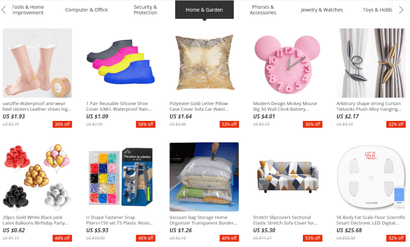The height and width of the screenshot is (247, 410).
Task: Open the Stretch Slipcovers Sectional title link
Action: click(x=285, y=220)
